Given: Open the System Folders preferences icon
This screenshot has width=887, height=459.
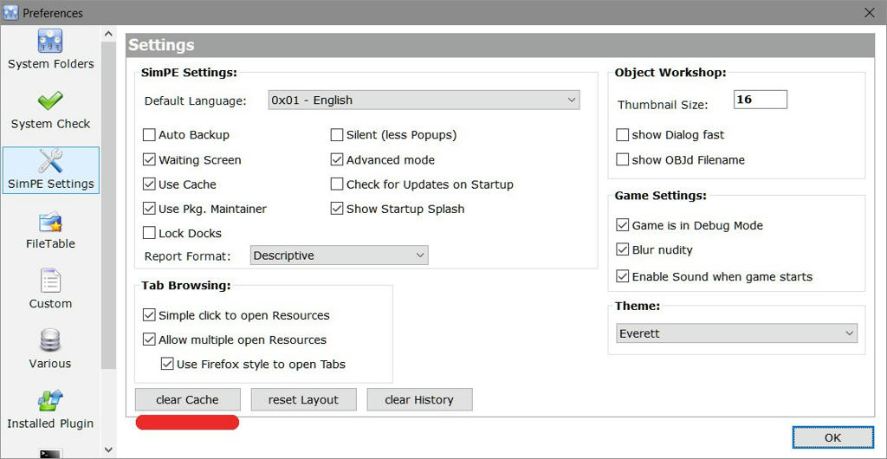Looking at the screenshot, I should 50,42.
